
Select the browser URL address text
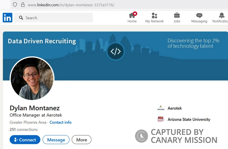71,5
